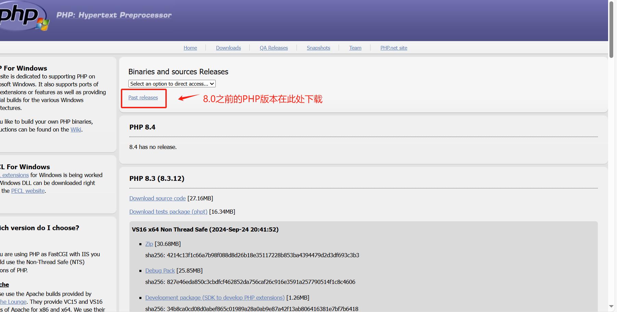Open the Downloads navigation link
The height and width of the screenshot is (312, 617).
coord(228,48)
